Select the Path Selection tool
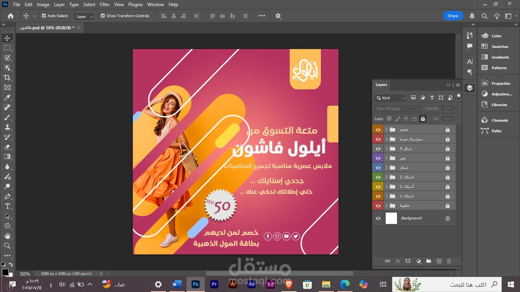Viewport: 520px width, 292px height. click(7, 216)
